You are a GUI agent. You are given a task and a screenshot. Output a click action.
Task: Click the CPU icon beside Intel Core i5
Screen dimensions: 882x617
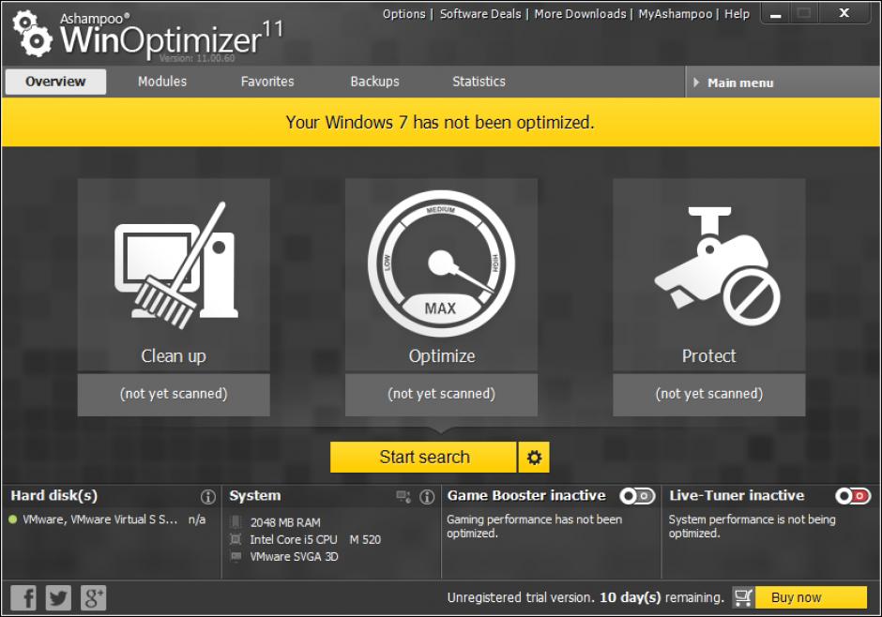(x=236, y=539)
